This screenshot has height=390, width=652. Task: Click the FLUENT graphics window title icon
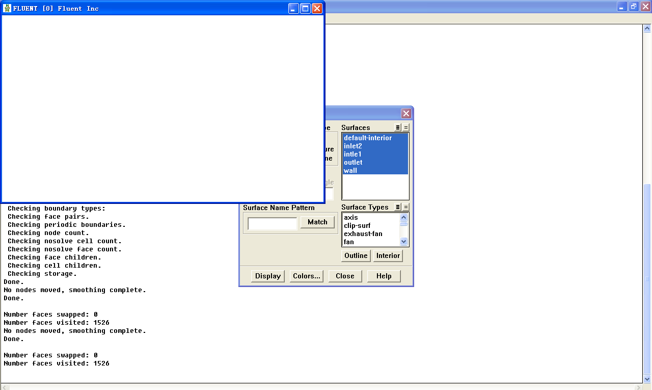tap(8, 8)
